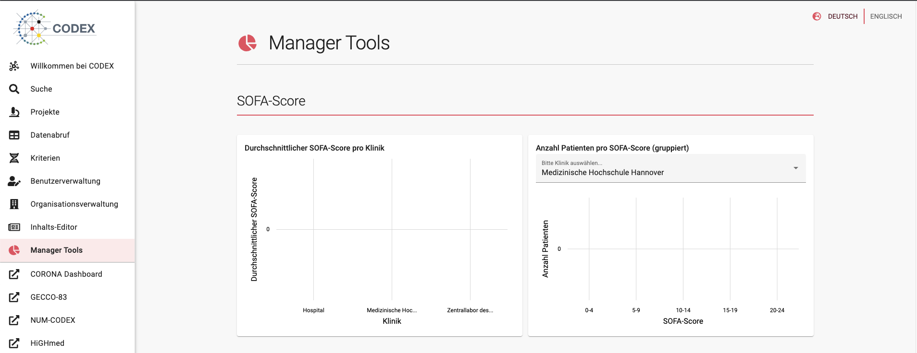Click the Zentrallabor des... axis label
This screenshot has width=917, height=353.
click(470, 310)
